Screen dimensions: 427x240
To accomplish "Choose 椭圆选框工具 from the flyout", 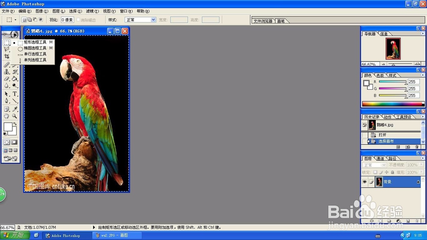I will click(x=35, y=48).
